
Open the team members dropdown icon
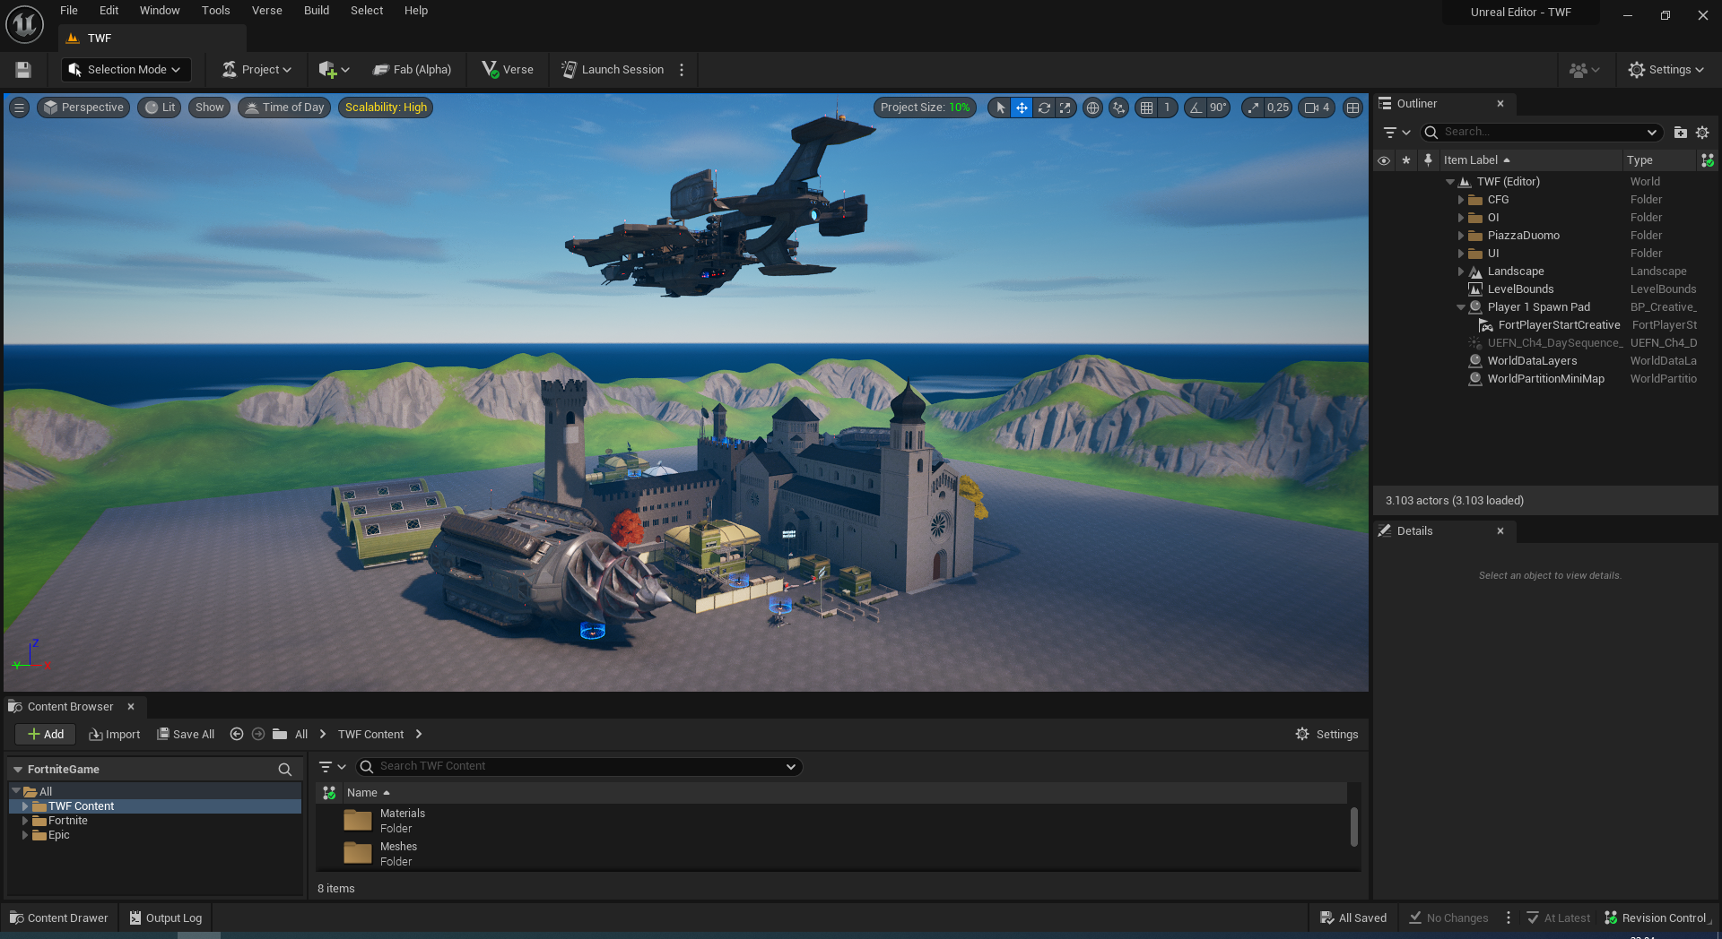(1584, 70)
